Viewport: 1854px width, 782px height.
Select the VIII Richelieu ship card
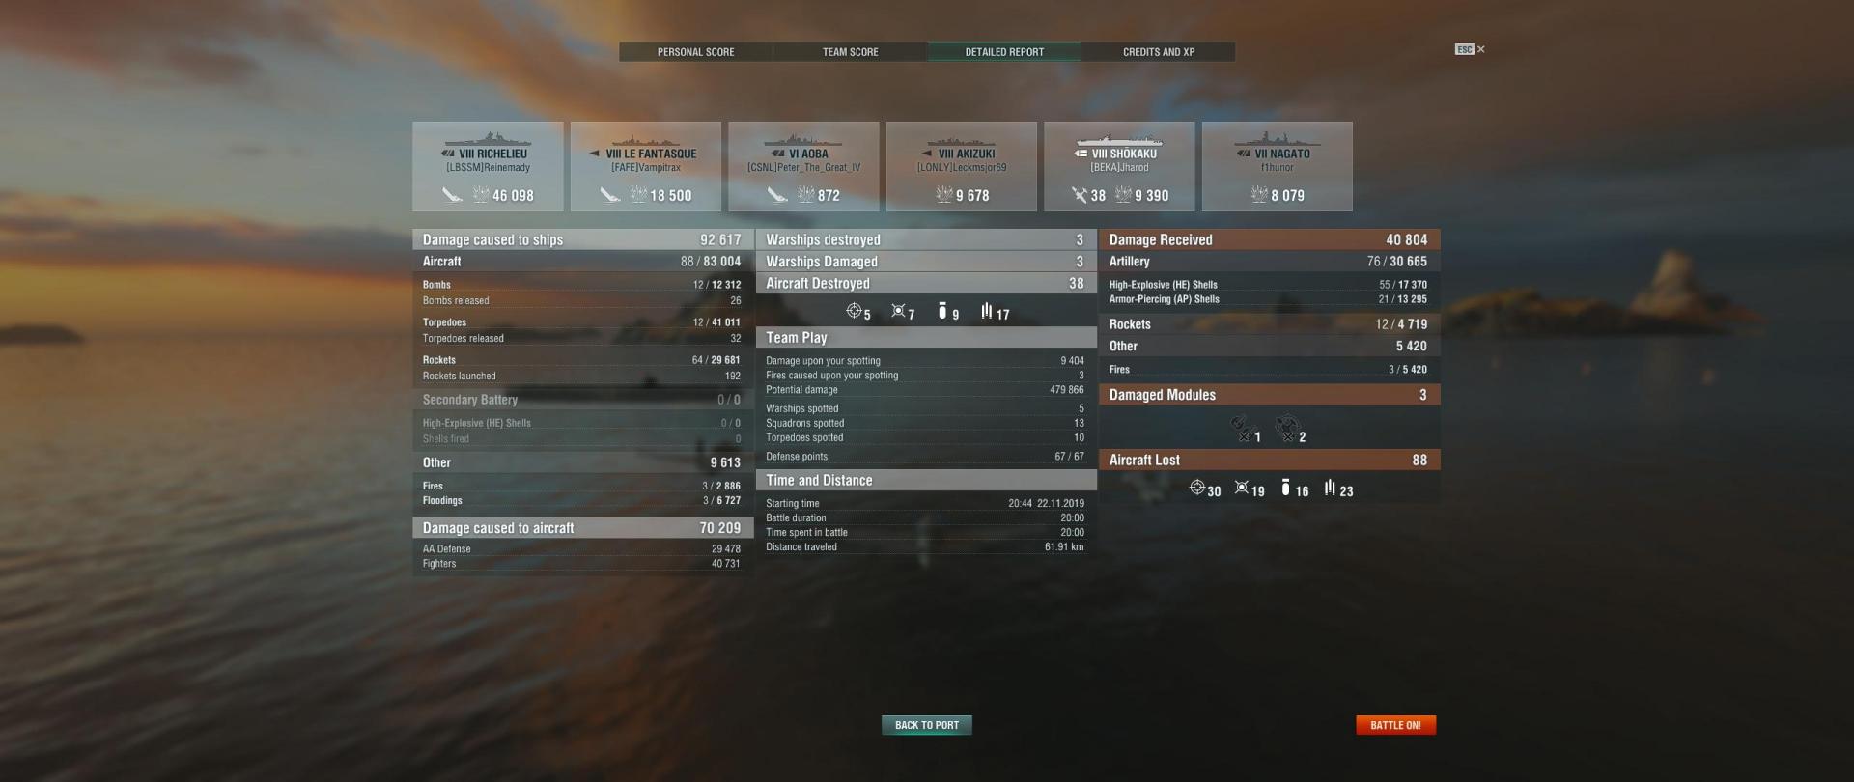coord(488,166)
